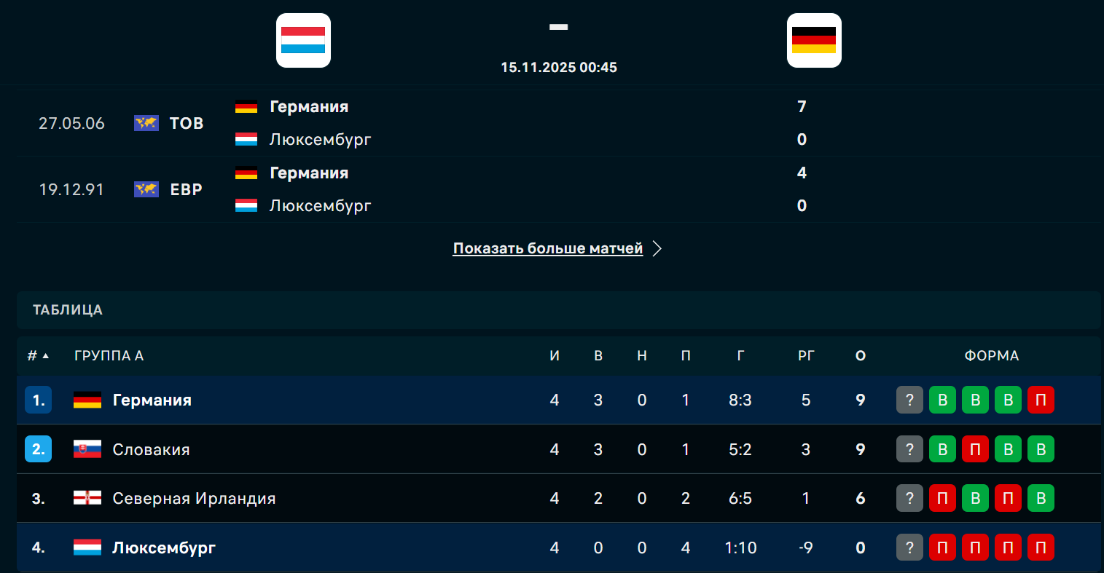Expand more matches with chevron arrow
The image size is (1104, 573).
point(657,249)
